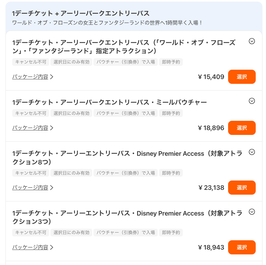The height and width of the screenshot is (265, 266).
Task: Expand the Premier Access 8 attractions details
Action: (x=252, y=152)
